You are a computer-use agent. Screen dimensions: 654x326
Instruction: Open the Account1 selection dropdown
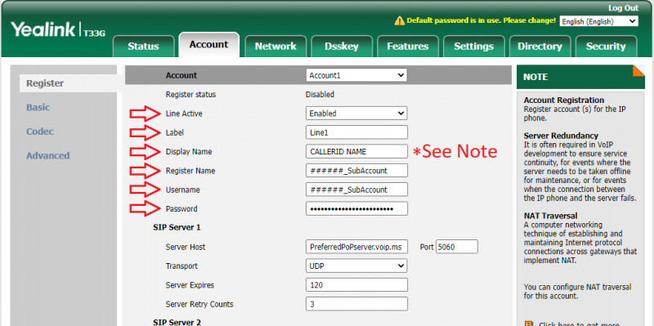(x=356, y=75)
